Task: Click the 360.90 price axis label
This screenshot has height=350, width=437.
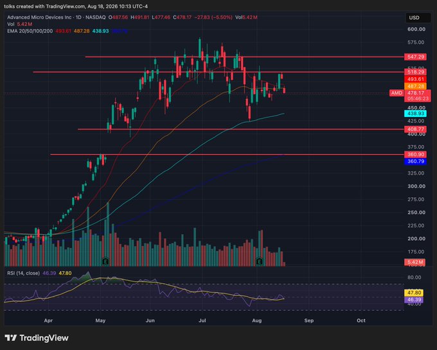Action: click(x=415, y=154)
